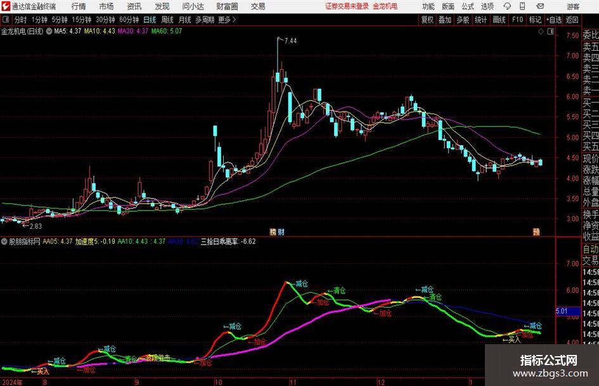This screenshot has width=599, height=386.
Task: Open the mobile phone icon in title bar
Action: pyautogui.click(x=522, y=6)
